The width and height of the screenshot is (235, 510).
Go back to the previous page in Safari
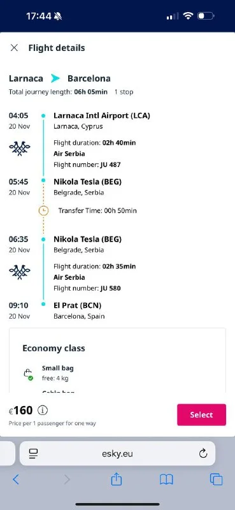[15, 479]
